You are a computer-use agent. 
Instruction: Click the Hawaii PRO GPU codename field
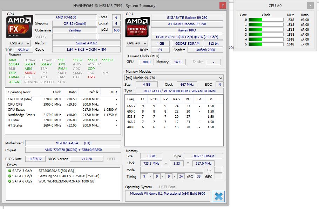click(187, 30)
